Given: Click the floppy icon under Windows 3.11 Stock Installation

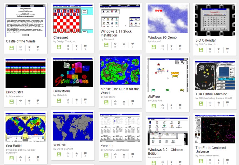Looking at the screenshot, I should tap(106, 45).
